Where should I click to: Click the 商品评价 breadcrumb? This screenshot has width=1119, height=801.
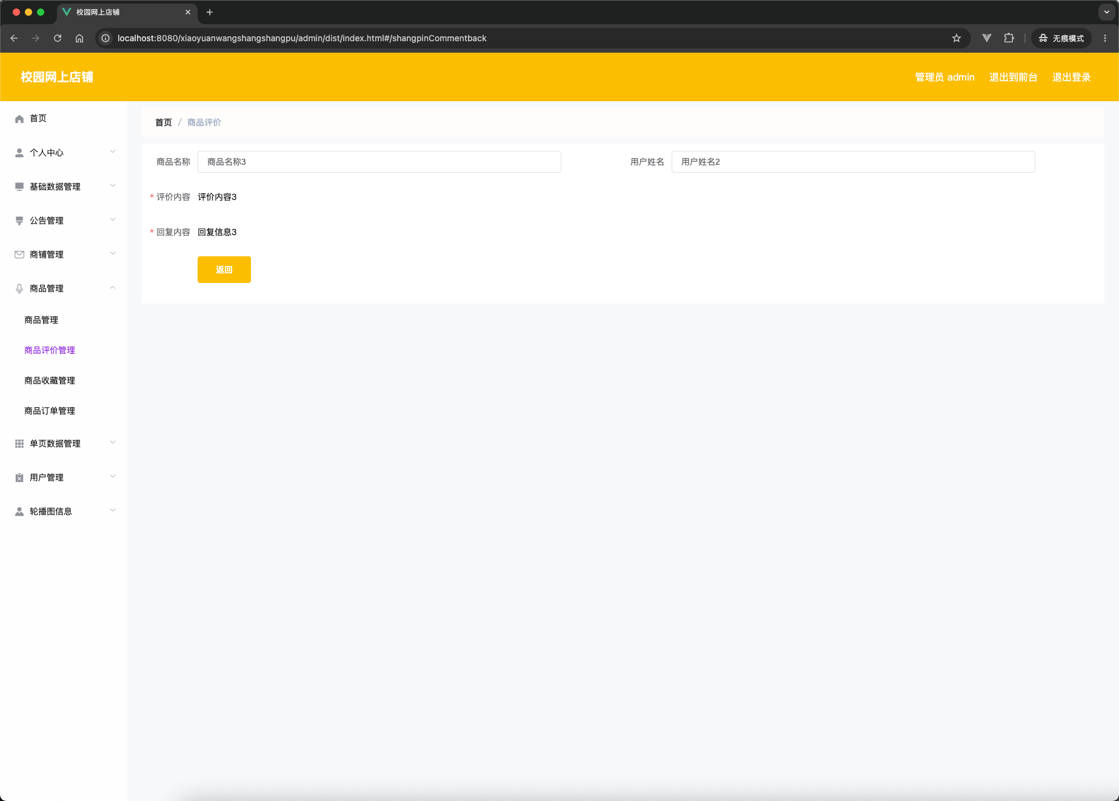(x=204, y=122)
